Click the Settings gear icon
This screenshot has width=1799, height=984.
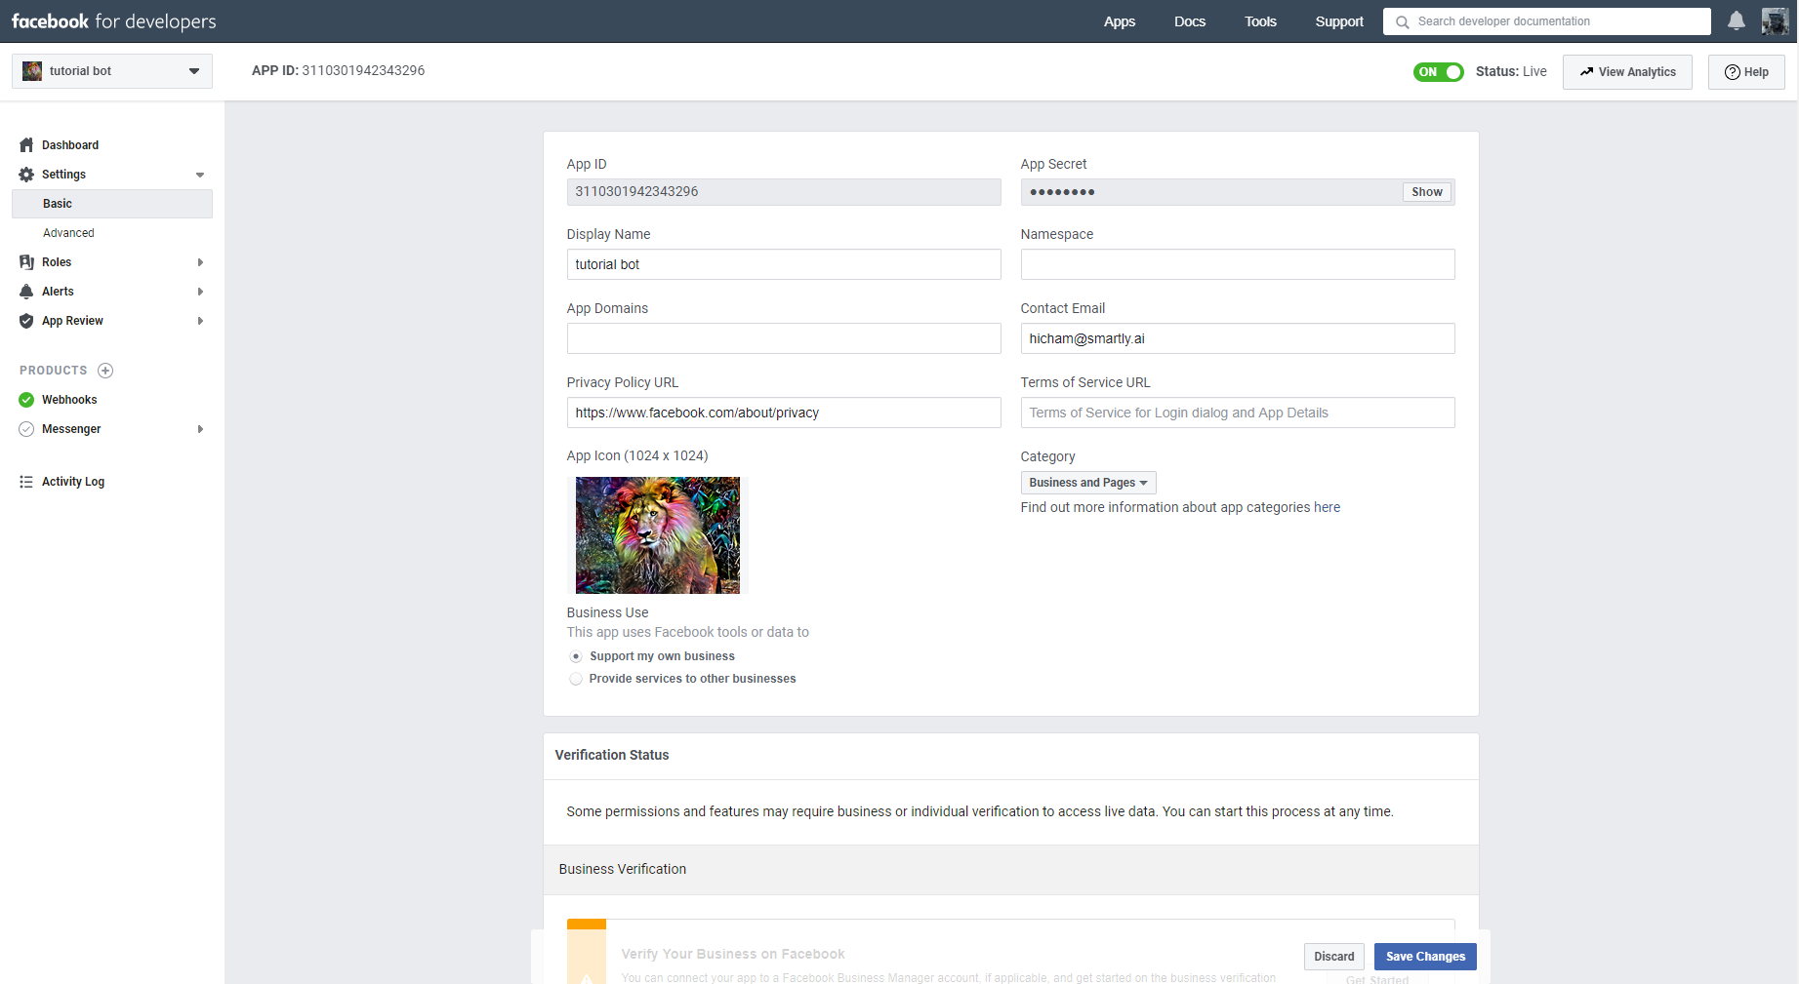(x=26, y=175)
